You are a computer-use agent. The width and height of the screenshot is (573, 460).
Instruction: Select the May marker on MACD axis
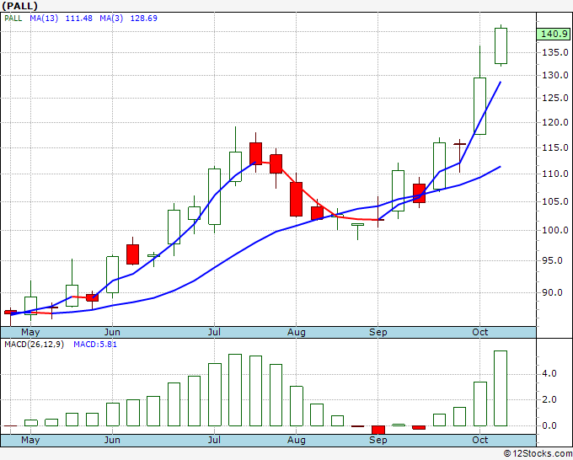[x=30, y=440]
